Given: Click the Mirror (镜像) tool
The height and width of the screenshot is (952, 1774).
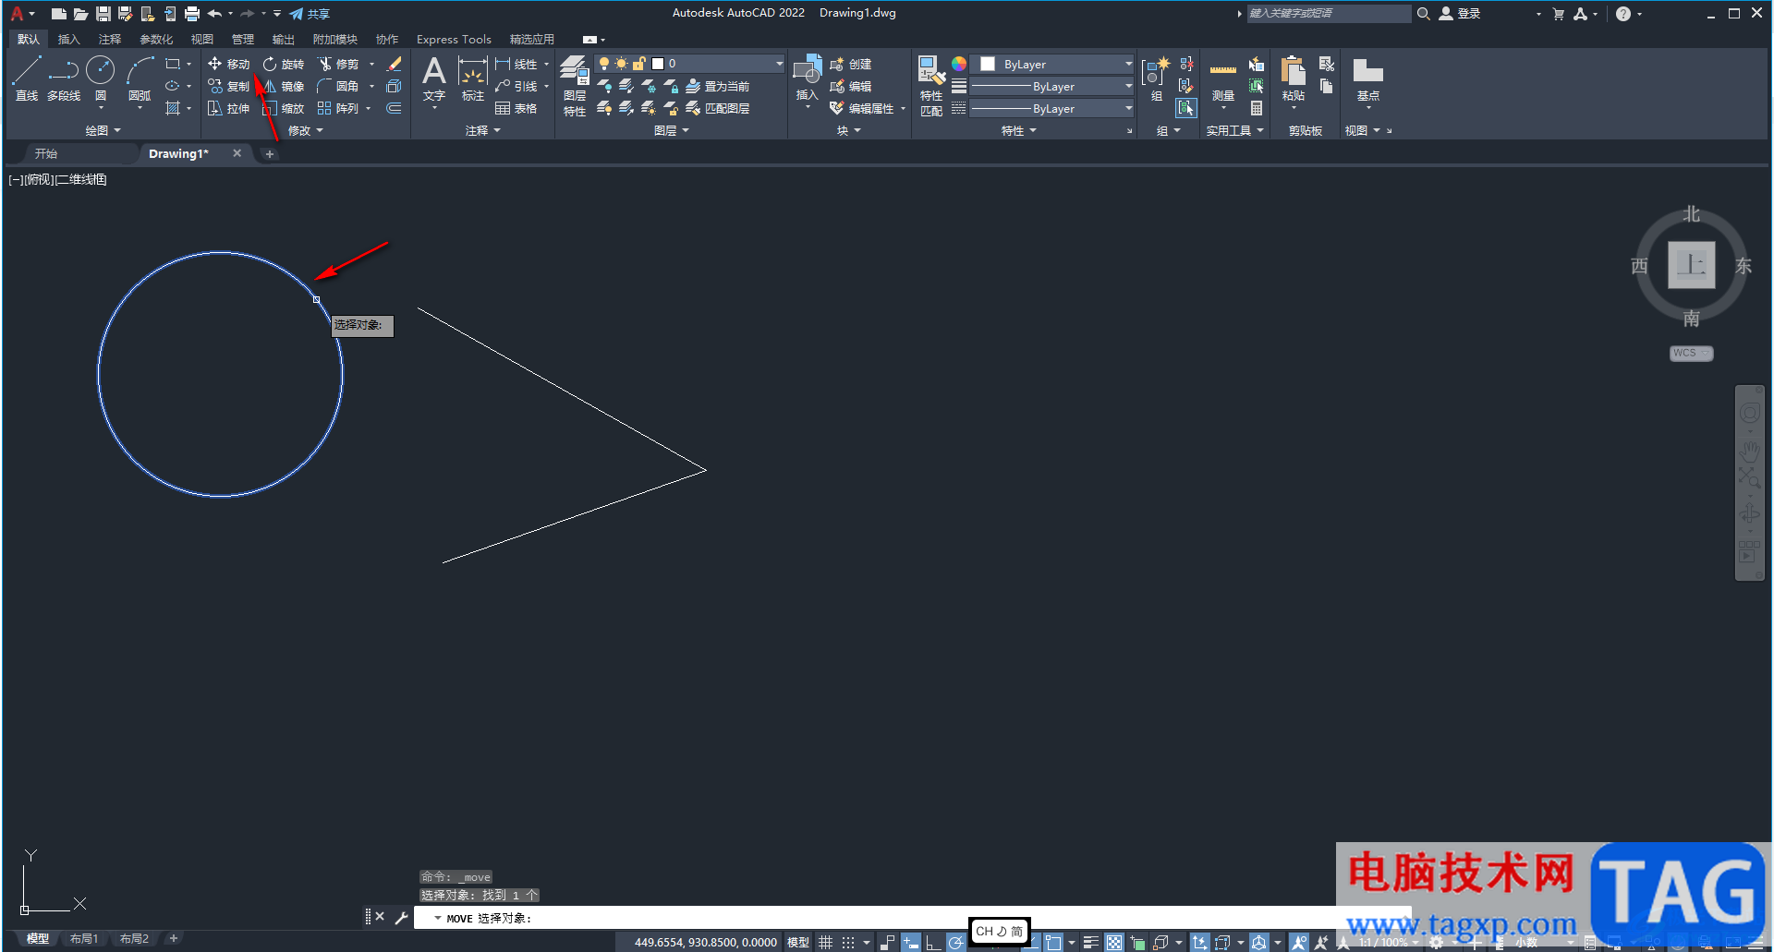Looking at the screenshot, I should (x=284, y=86).
